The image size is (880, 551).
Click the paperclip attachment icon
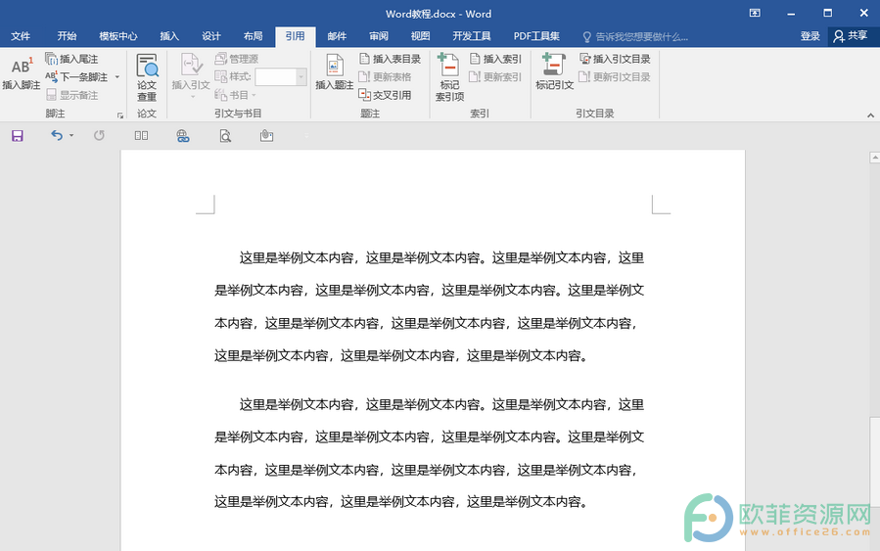coord(266,135)
